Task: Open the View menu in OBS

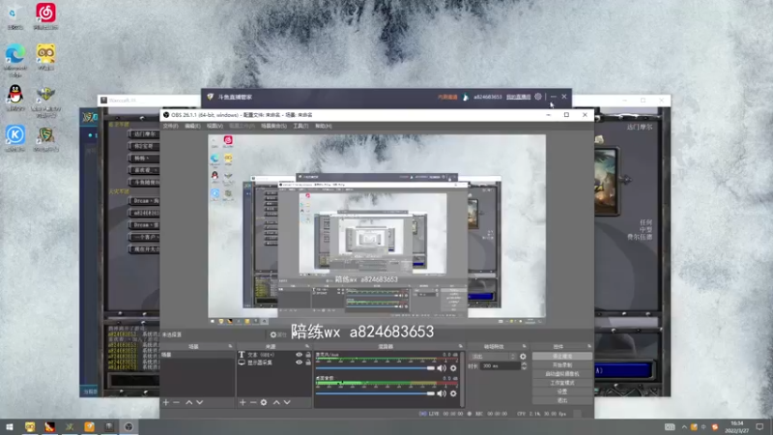Action: coord(215,127)
